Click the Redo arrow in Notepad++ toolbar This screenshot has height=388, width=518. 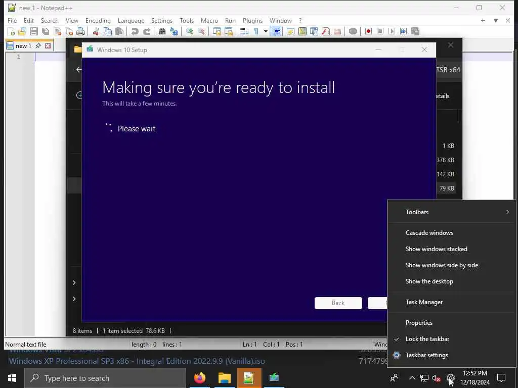click(146, 32)
